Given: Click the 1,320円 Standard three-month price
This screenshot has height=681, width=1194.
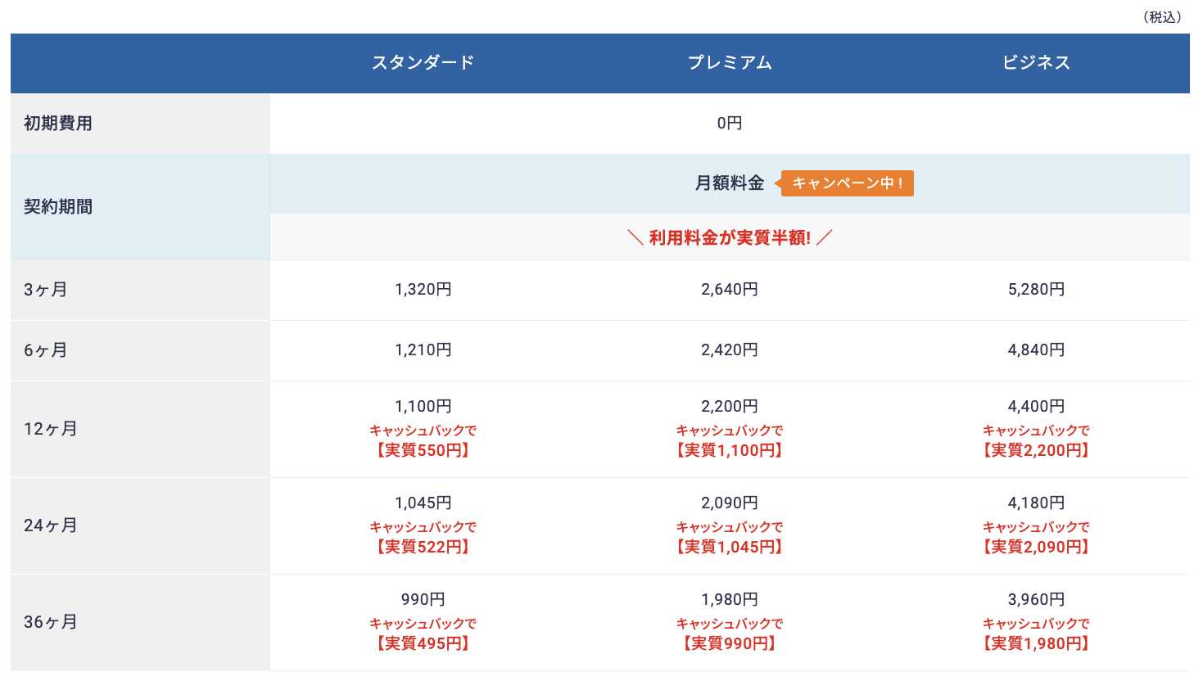Looking at the screenshot, I should [x=423, y=290].
